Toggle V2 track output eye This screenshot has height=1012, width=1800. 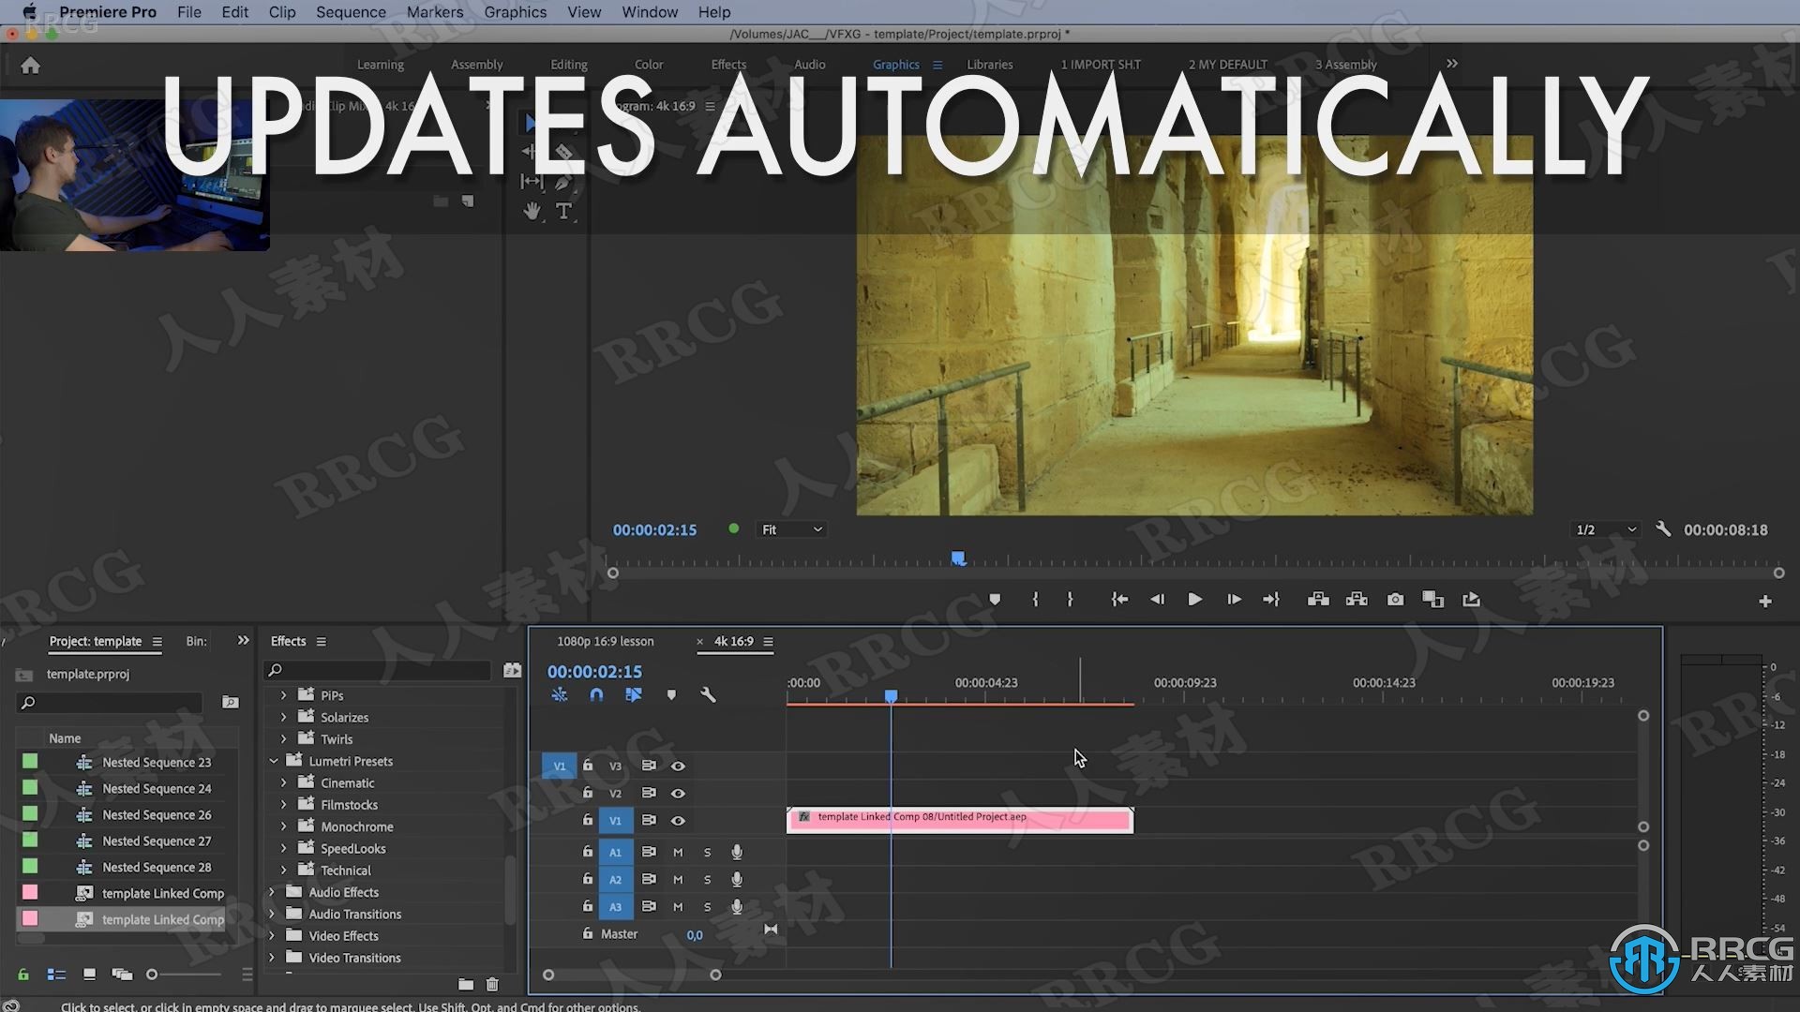[678, 793]
